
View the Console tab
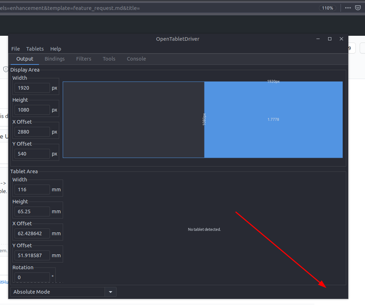click(136, 59)
